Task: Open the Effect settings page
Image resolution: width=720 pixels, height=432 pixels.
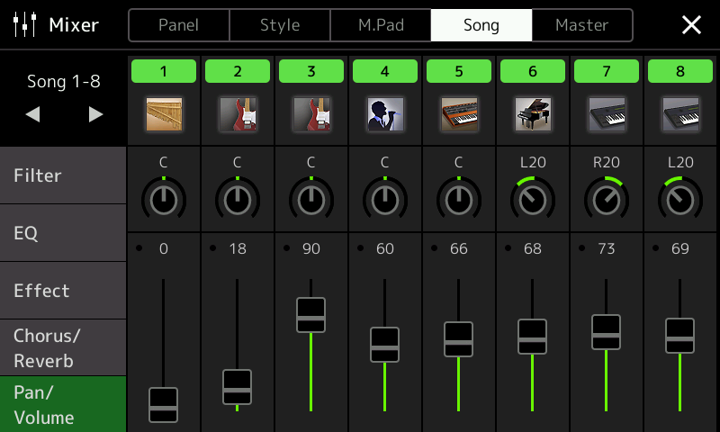Action: pyautogui.click(x=63, y=291)
